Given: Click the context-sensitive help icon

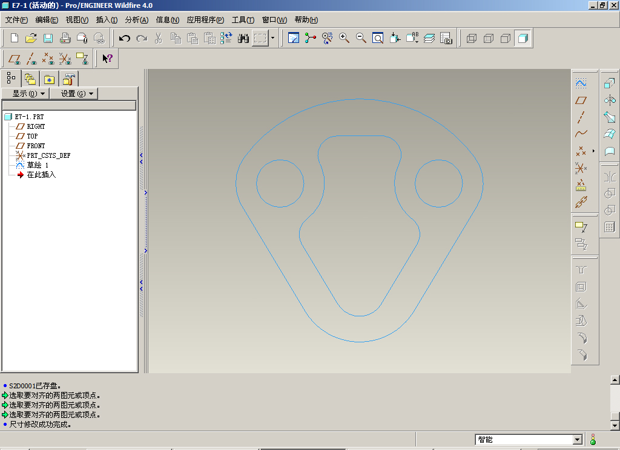Looking at the screenshot, I should pyautogui.click(x=108, y=59).
